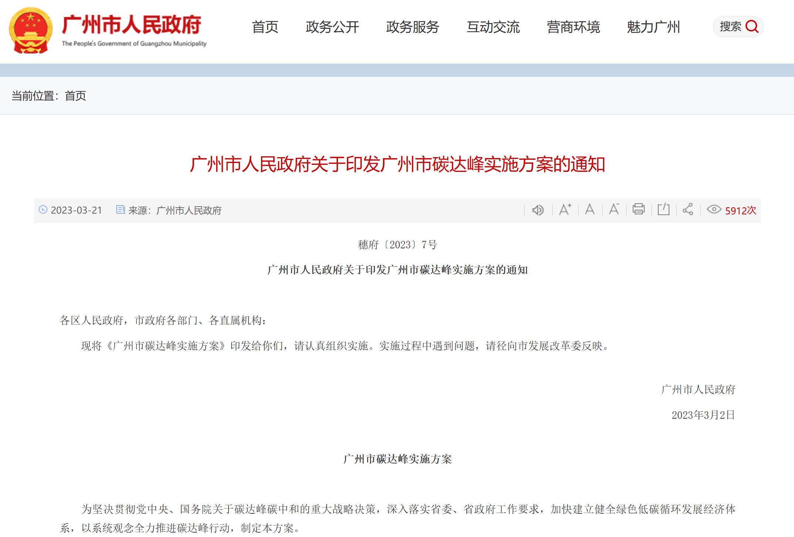Click the paragraph starting 现将《广州市碳达峰实施方案》

tap(345, 346)
